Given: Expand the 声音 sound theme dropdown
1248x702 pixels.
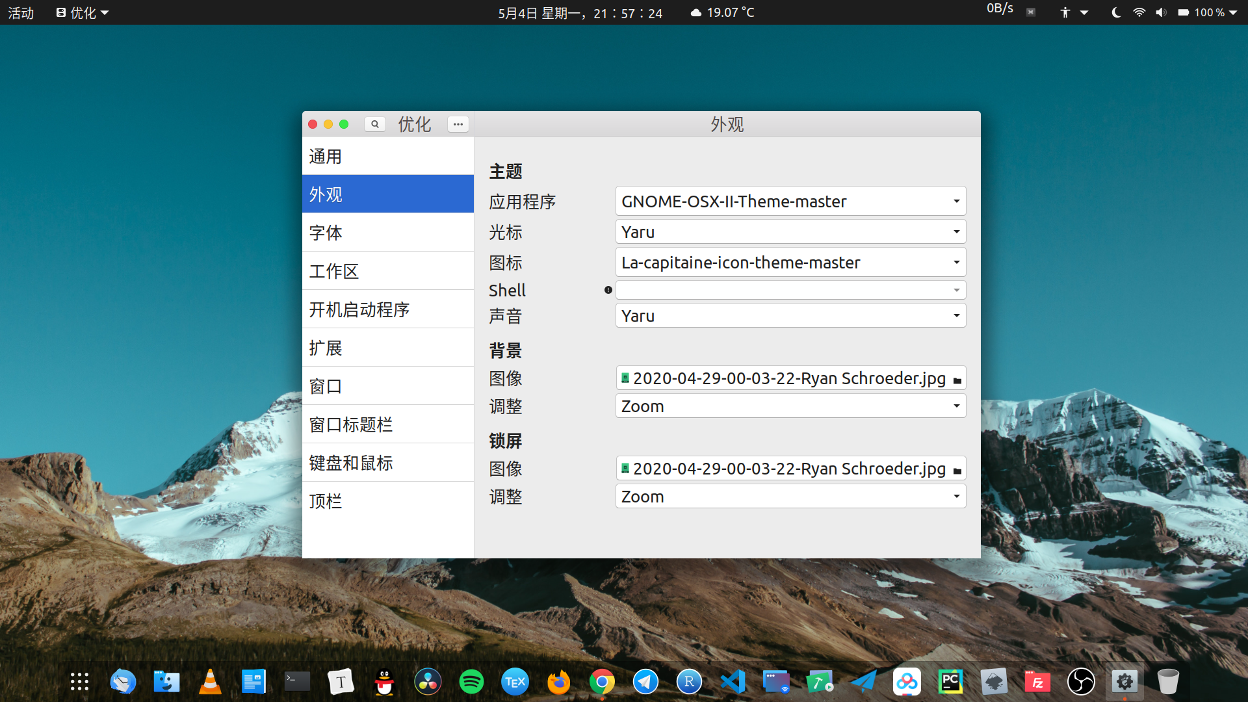Looking at the screenshot, I should coord(790,316).
